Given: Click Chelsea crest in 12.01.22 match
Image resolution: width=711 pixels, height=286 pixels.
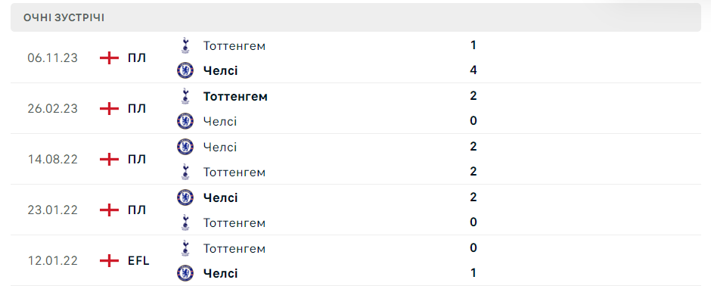Looking at the screenshot, I should point(185,273).
